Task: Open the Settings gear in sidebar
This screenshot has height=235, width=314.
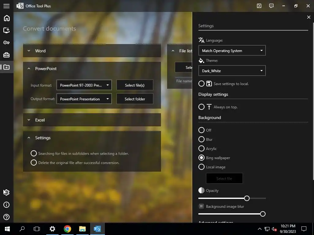Action: click(7, 192)
